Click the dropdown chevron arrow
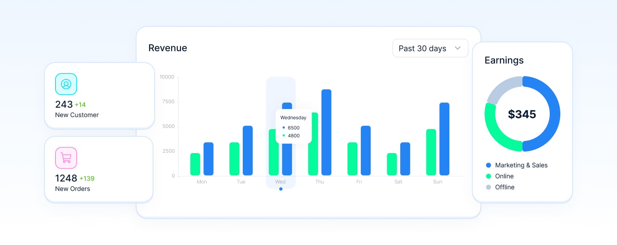Image resolution: width=617 pixels, height=245 pixels. pyautogui.click(x=458, y=48)
